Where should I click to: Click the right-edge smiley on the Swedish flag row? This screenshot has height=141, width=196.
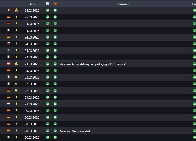pos(194,50)
